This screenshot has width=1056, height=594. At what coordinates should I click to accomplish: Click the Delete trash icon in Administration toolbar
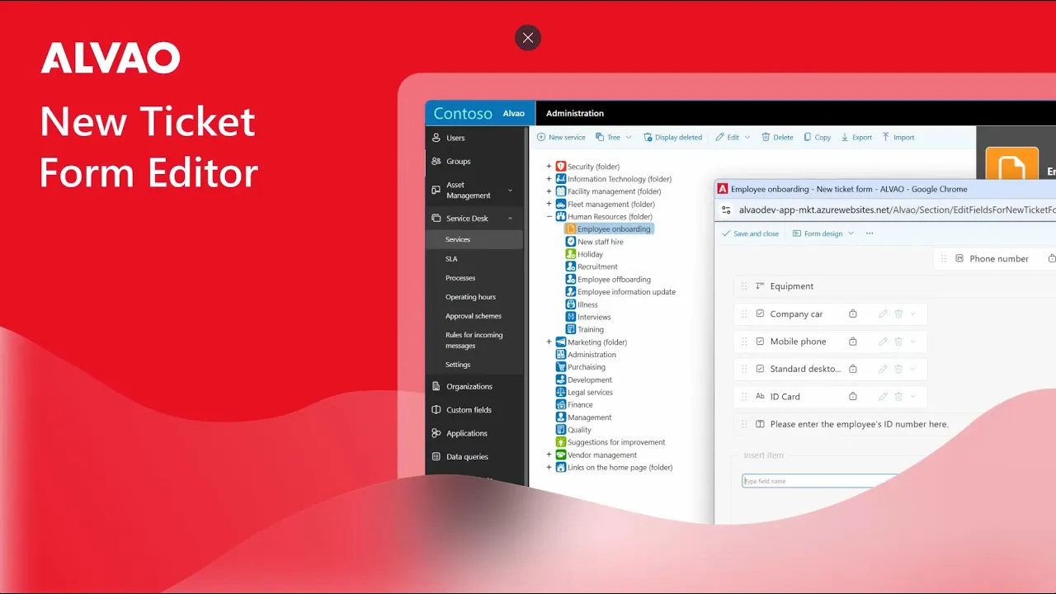766,138
